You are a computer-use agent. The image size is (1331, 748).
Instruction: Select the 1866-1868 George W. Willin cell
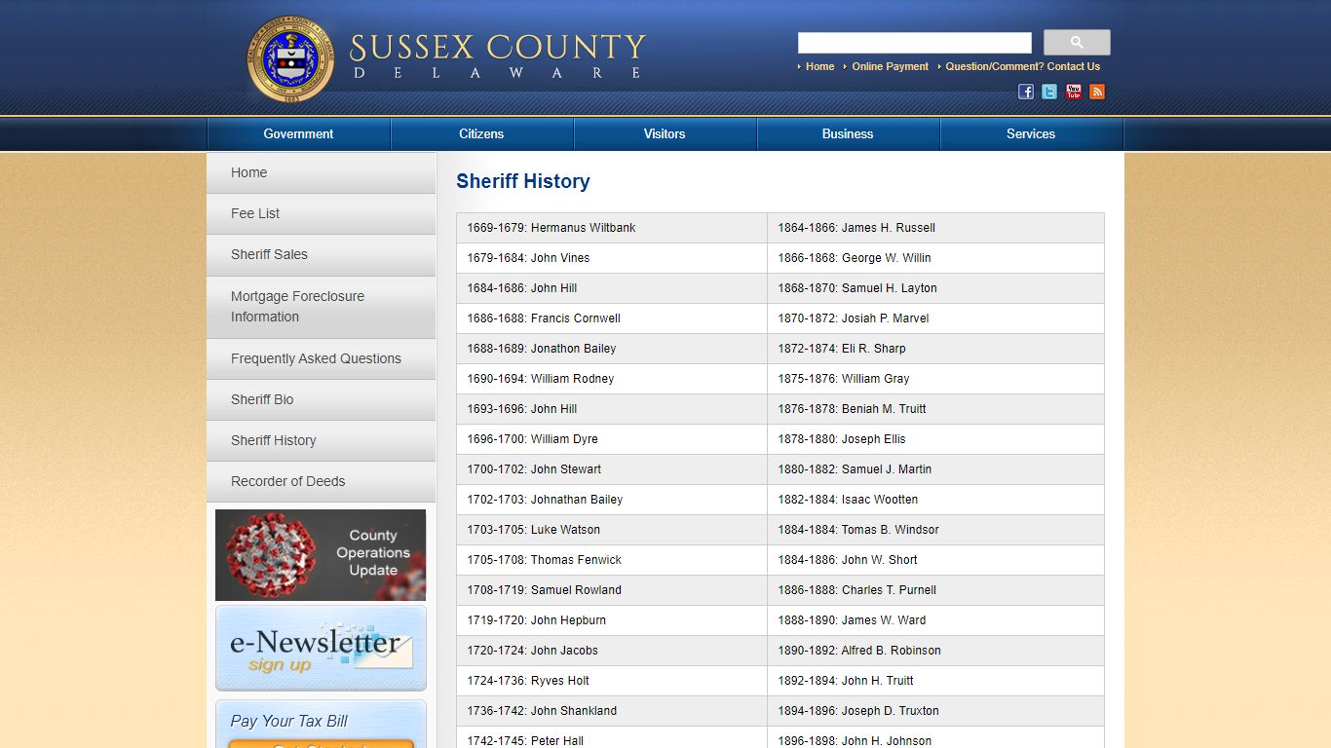(936, 258)
